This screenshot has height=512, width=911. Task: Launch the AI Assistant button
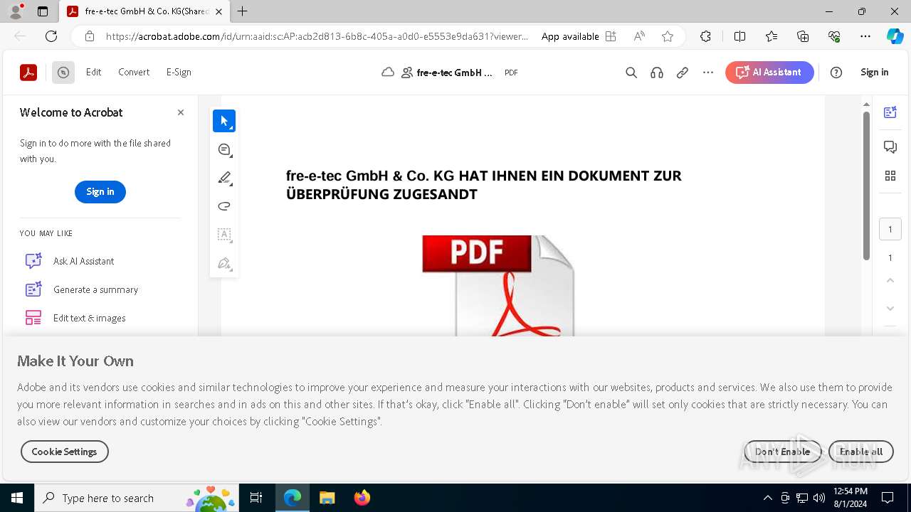pyautogui.click(x=769, y=73)
